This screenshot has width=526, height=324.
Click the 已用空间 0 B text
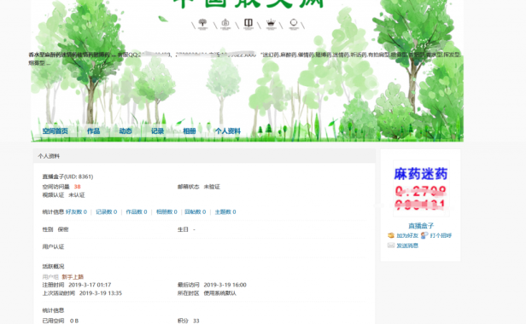(x=61, y=321)
